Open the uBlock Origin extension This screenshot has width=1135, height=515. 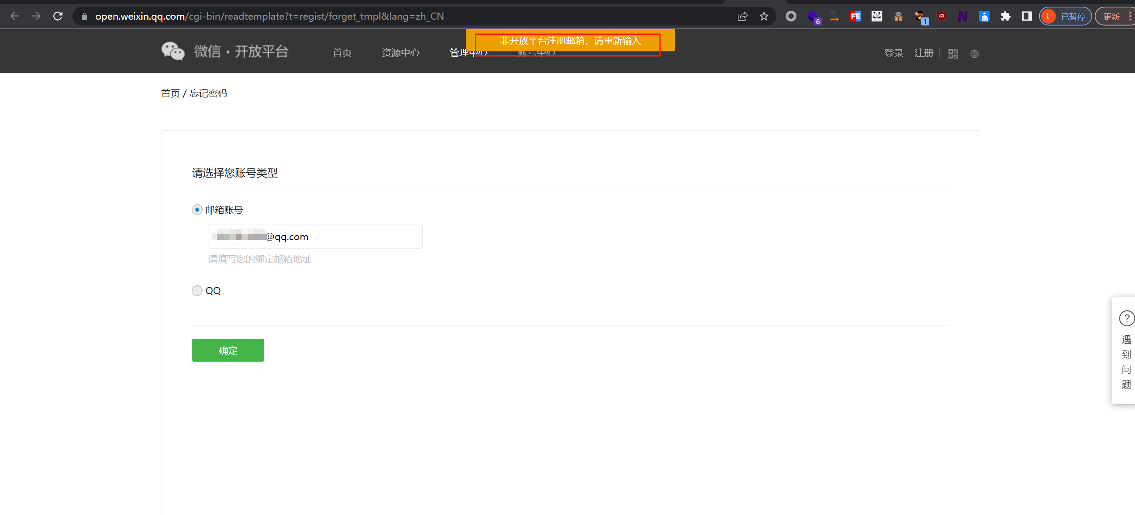[941, 17]
